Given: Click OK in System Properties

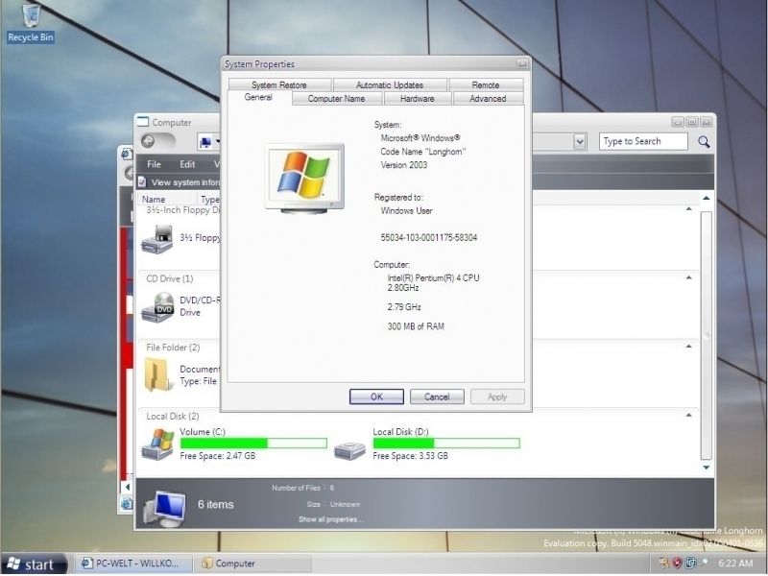Looking at the screenshot, I should [376, 396].
